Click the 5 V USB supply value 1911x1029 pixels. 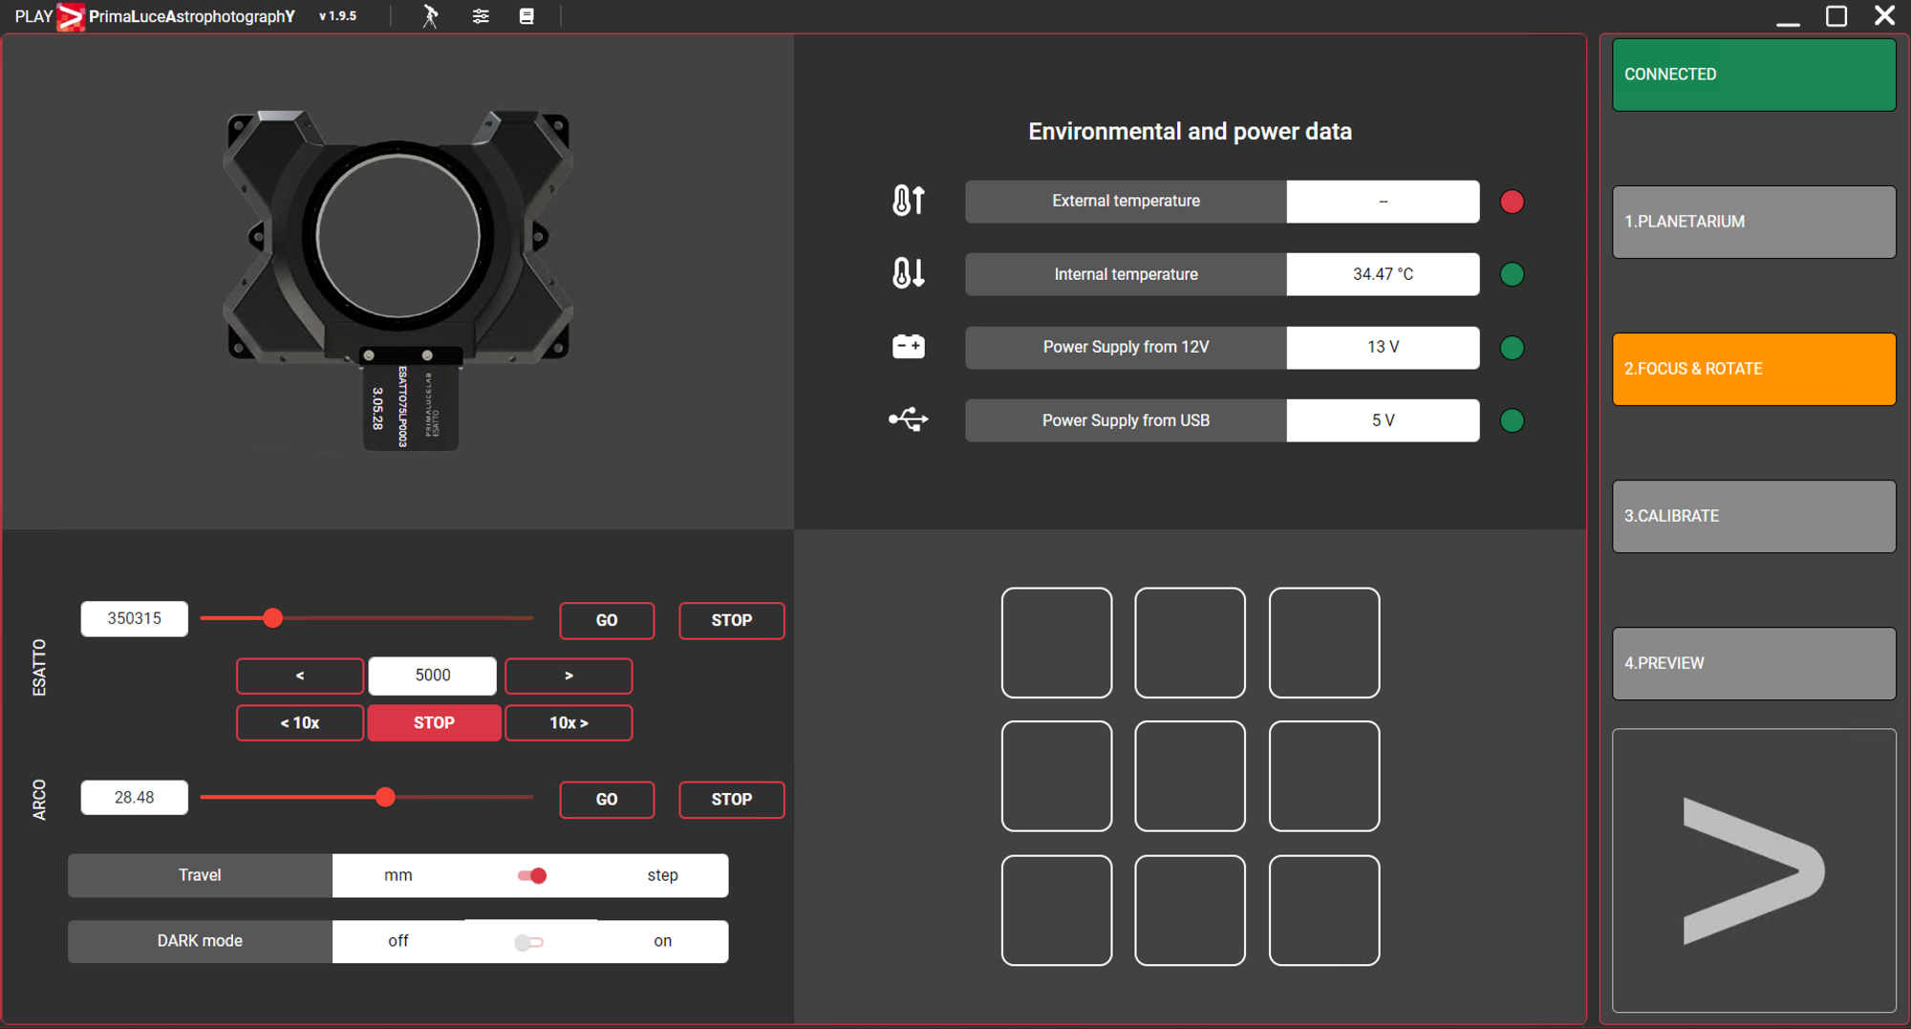click(1383, 420)
